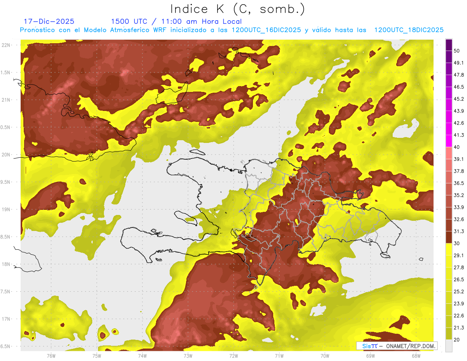Screen dimensions: 467x361
Task: Select the "69W" longitude label
Action: [370, 356]
